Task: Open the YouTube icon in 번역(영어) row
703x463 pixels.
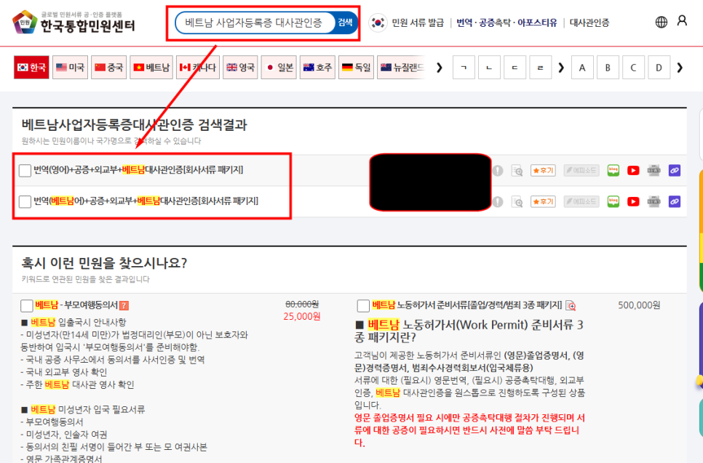Action: pyautogui.click(x=633, y=171)
